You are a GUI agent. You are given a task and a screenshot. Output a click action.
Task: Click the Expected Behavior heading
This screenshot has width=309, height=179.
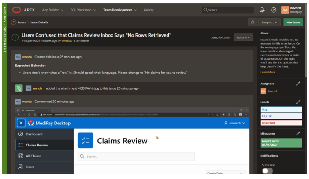[x=30, y=66]
